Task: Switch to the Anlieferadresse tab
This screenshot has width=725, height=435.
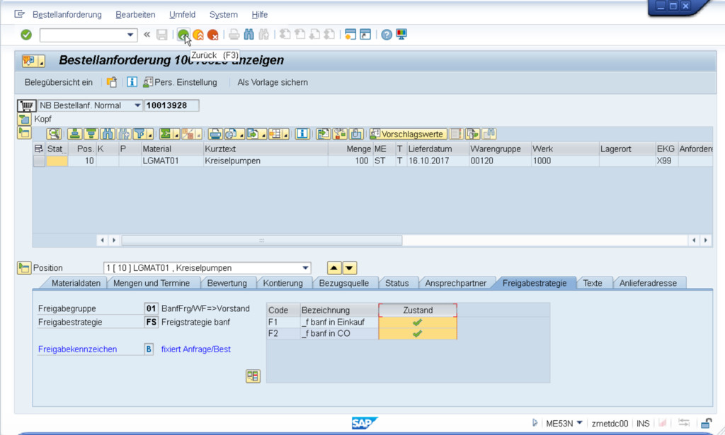Action: (648, 283)
